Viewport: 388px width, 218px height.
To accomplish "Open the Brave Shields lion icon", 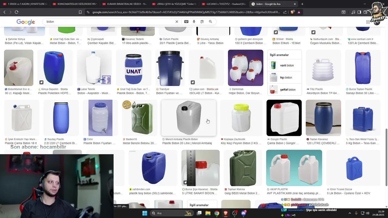I will coord(292,12).
